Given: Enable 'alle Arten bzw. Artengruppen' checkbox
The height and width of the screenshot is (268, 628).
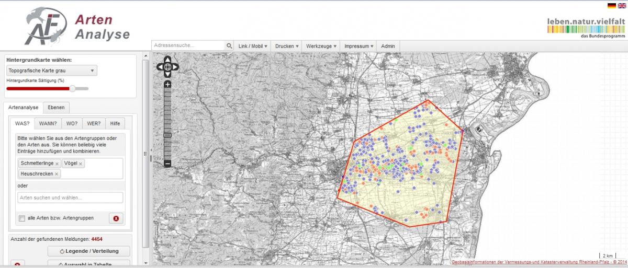Looking at the screenshot, I should pyautogui.click(x=21, y=218).
